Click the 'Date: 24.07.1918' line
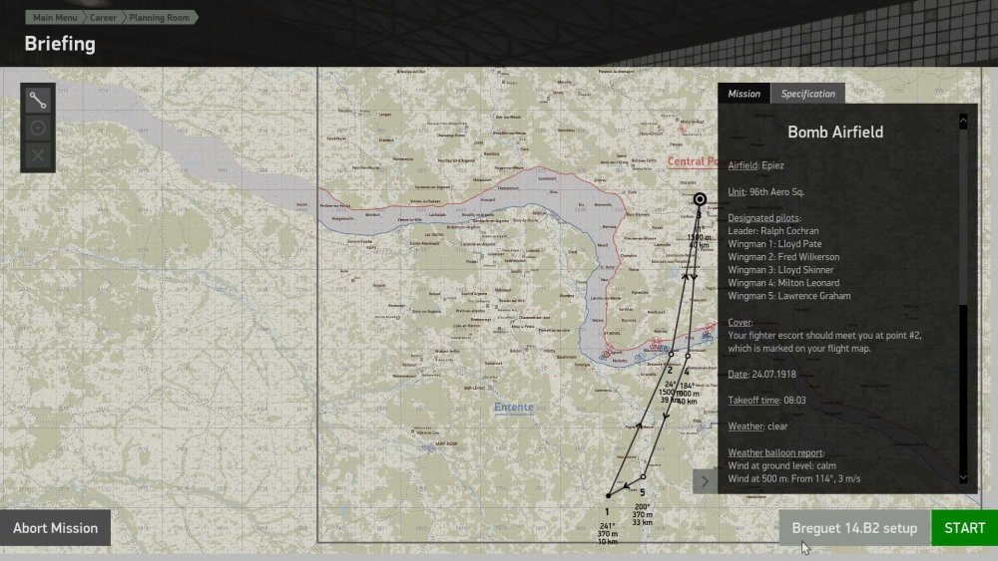This screenshot has width=998, height=561. click(x=761, y=375)
